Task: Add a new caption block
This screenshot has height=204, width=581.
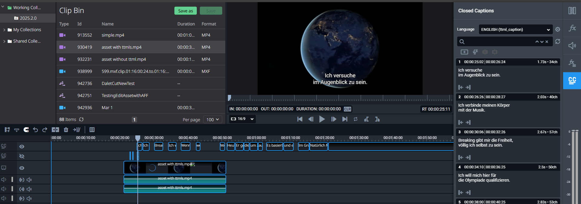Action: 464,52
